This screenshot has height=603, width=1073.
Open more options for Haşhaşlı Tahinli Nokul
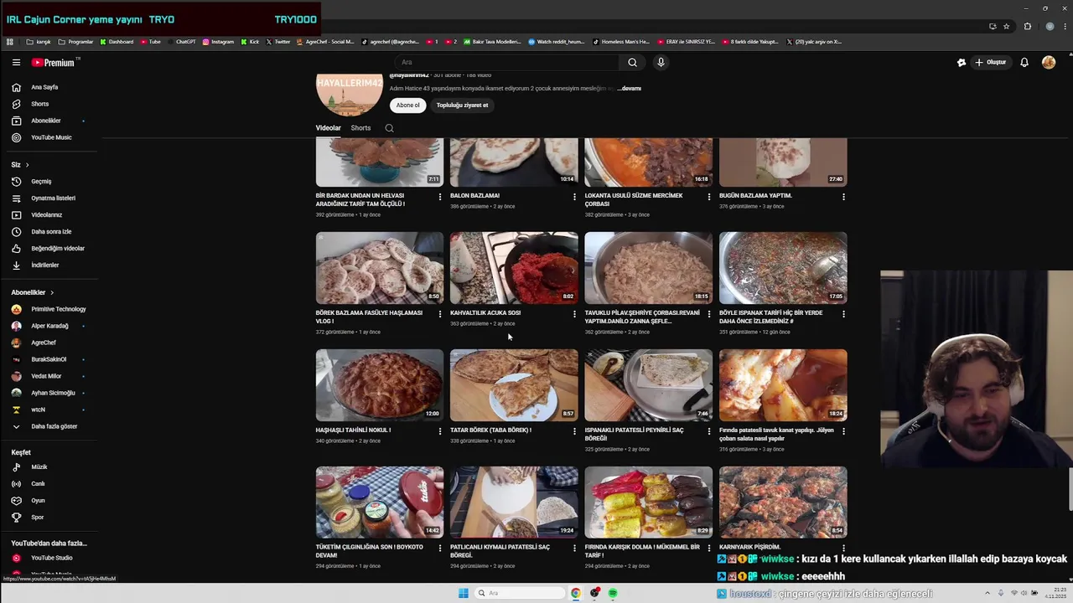(x=440, y=431)
